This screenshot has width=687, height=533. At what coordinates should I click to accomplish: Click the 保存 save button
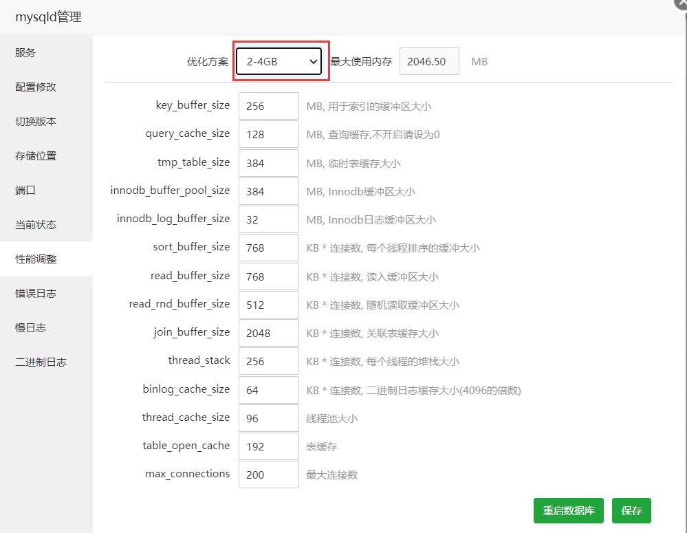point(631,510)
